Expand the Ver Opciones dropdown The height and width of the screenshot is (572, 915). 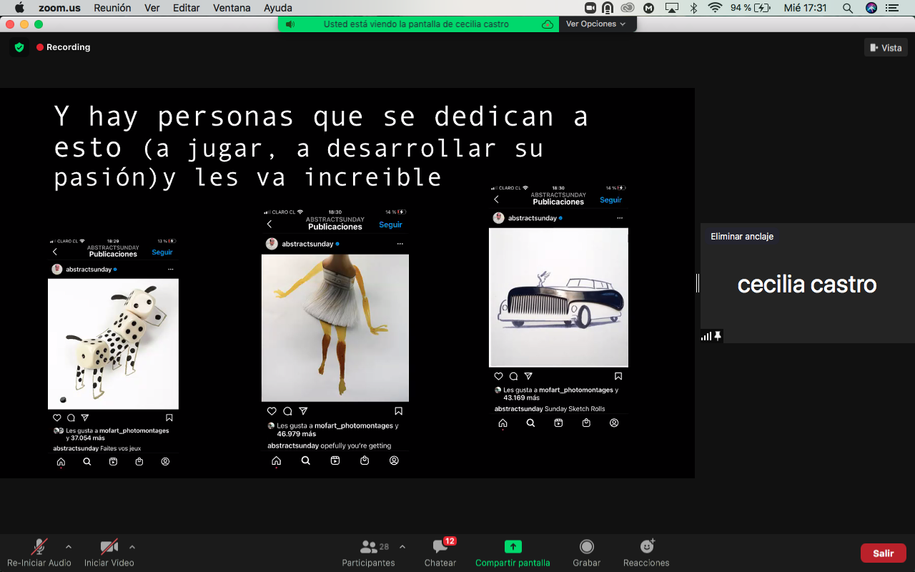pyautogui.click(x=596, y=24)
